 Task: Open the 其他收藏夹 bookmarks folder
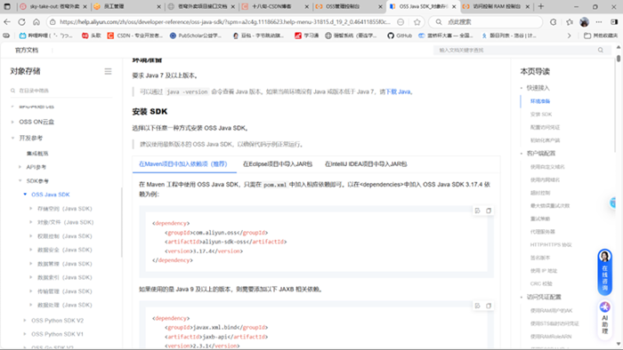coord(601,36)
